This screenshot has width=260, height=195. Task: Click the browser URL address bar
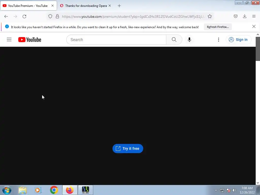click(134, 17)
